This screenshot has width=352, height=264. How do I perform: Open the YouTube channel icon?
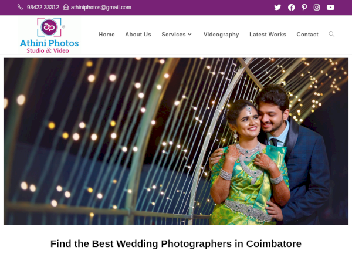(330, 8)
